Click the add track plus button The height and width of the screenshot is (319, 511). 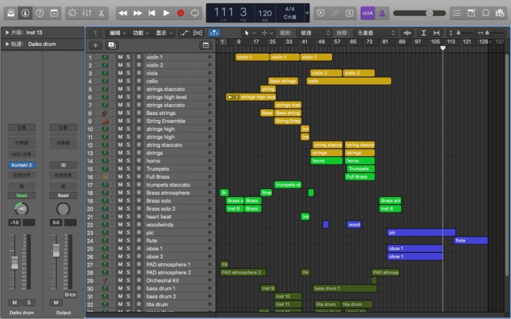[95, 45]
